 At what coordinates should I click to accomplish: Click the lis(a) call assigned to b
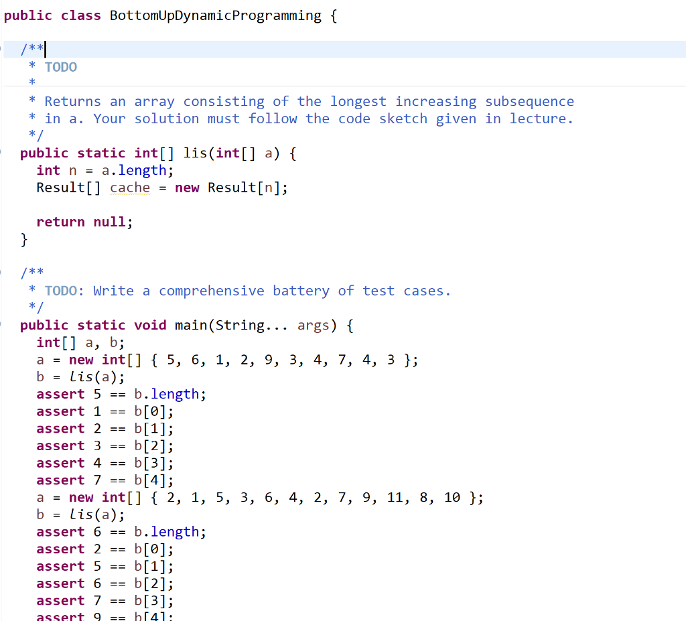coord(94,376)
